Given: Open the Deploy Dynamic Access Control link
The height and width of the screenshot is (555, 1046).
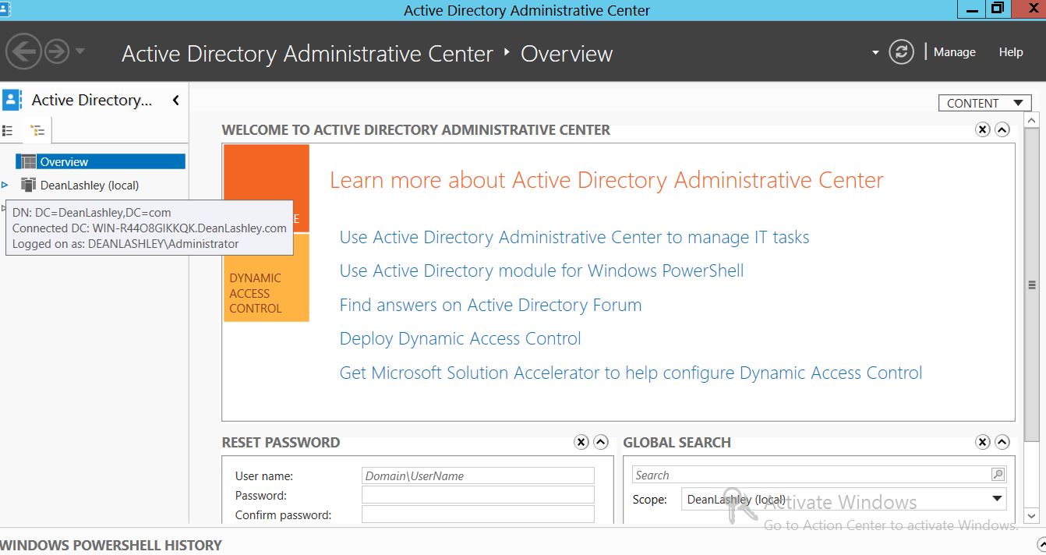Looking at the screenshot, I should (x=460, y=339).
